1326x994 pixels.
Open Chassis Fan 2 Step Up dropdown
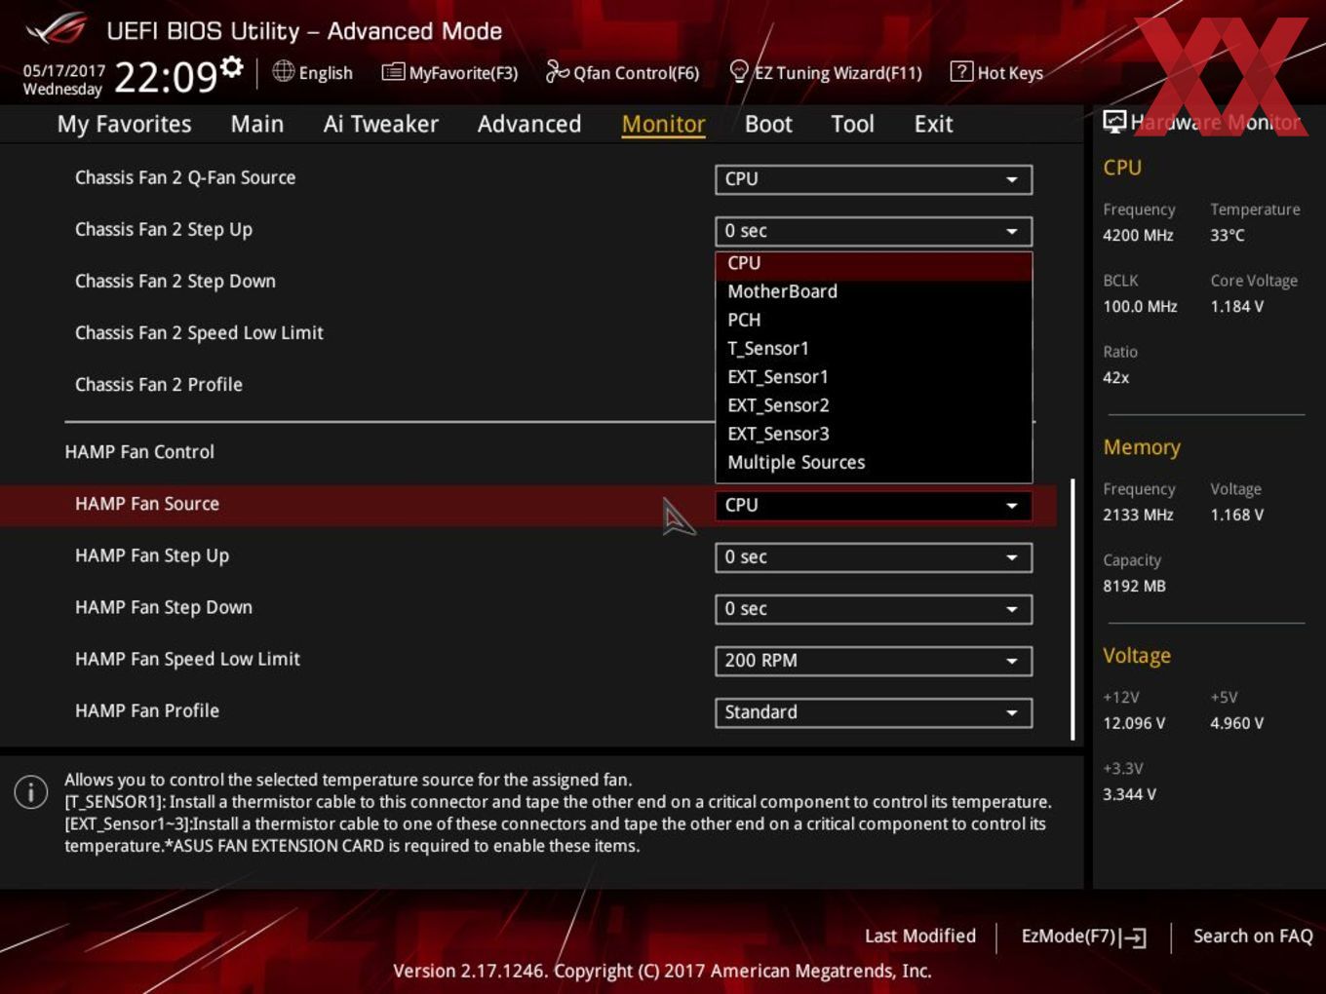point(874,231)
